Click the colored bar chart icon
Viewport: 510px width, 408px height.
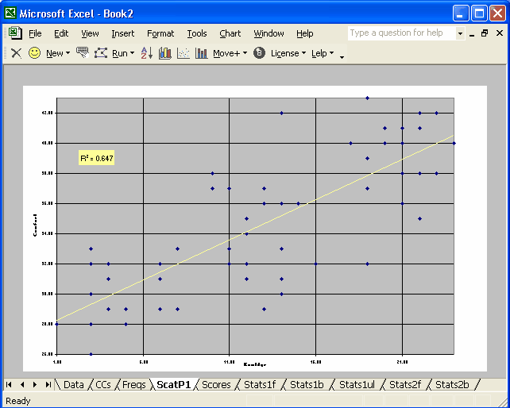pyautogui.click(x=165, y=53)
